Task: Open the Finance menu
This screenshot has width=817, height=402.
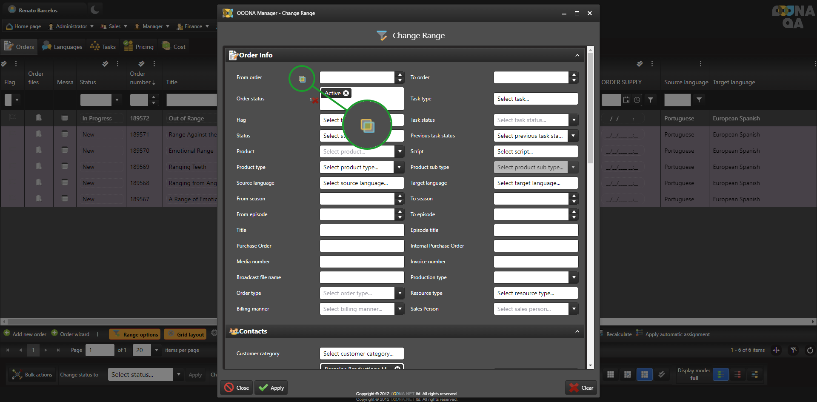Action: (193, 26)
